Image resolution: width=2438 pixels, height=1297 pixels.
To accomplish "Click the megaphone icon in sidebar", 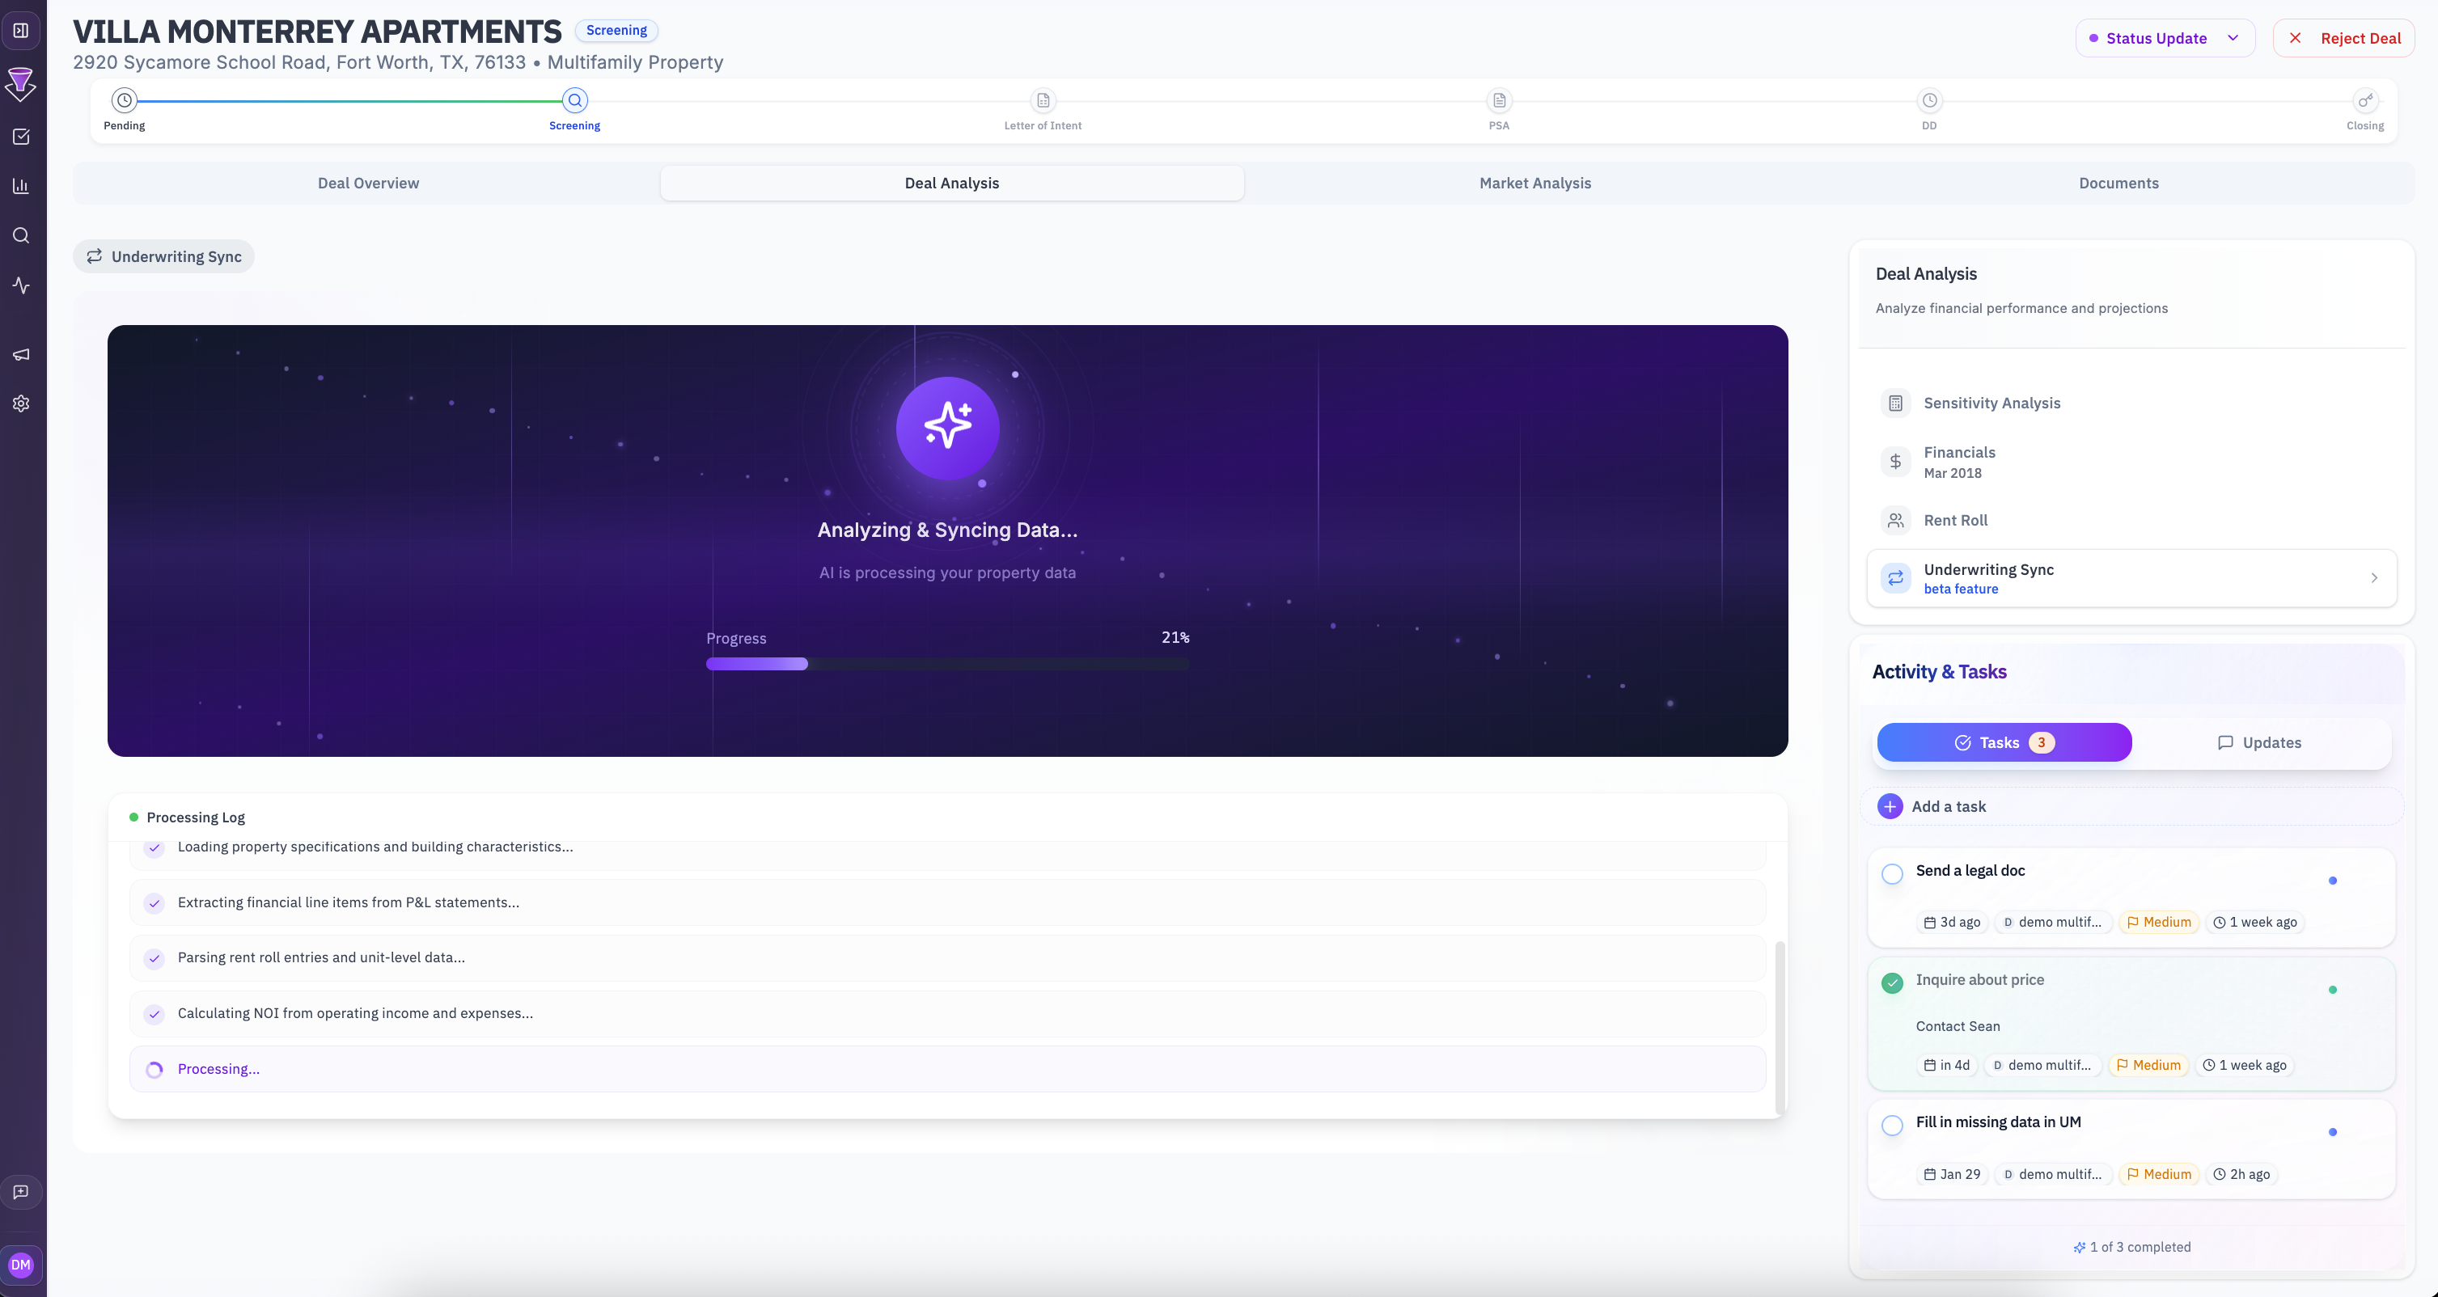I will 21,355.
